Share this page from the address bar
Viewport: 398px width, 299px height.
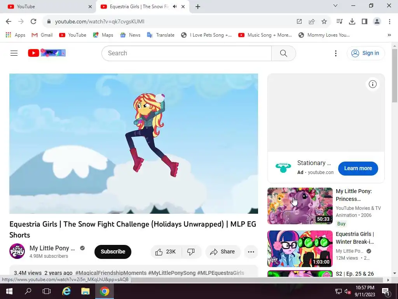[312, 22]
